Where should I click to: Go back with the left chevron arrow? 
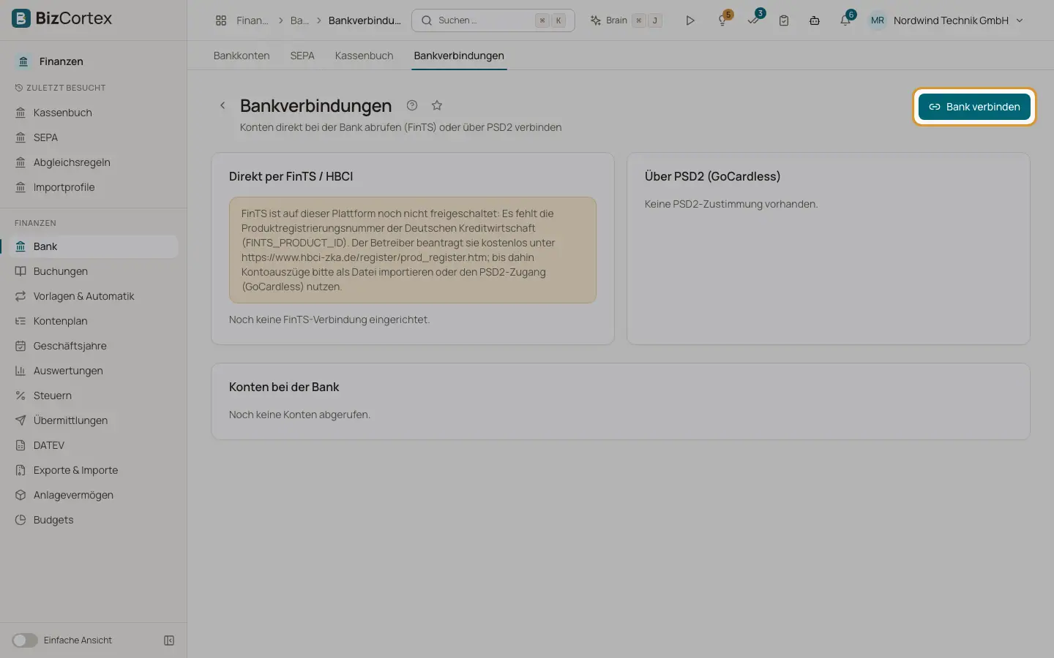tap(223, 105)
